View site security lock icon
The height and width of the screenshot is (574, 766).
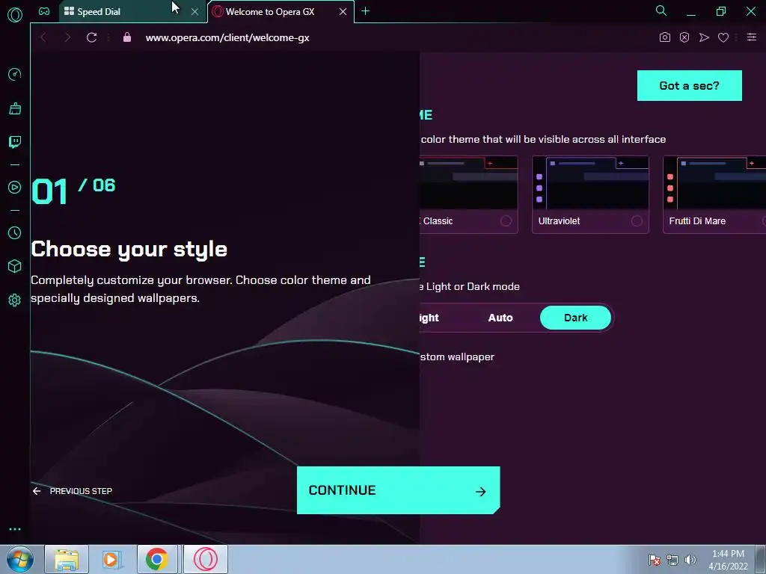click(x=127, y=37)
